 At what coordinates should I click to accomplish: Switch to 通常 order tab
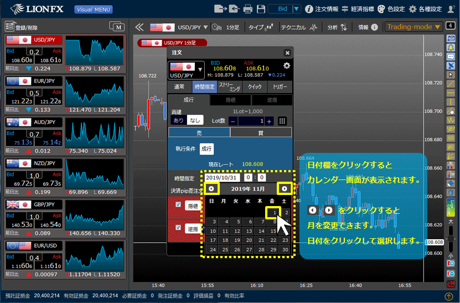(179, 87)
